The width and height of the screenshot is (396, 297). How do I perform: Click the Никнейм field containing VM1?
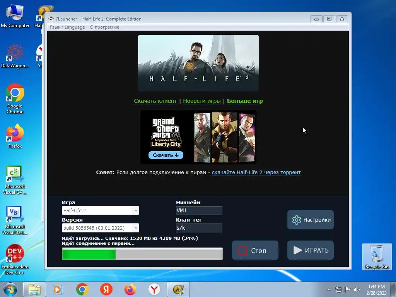pyautogui.click(x=199, y=210)
